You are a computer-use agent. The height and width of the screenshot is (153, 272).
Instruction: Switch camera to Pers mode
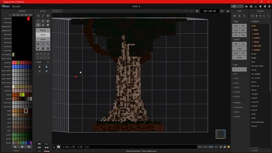(x=200, y=147)
